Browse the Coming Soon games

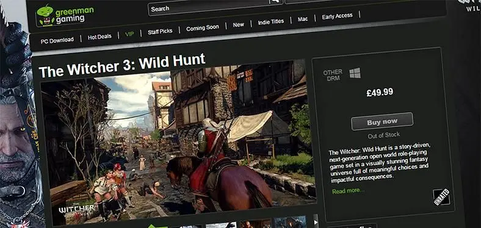pyautogui.click(x=203, y=27)
